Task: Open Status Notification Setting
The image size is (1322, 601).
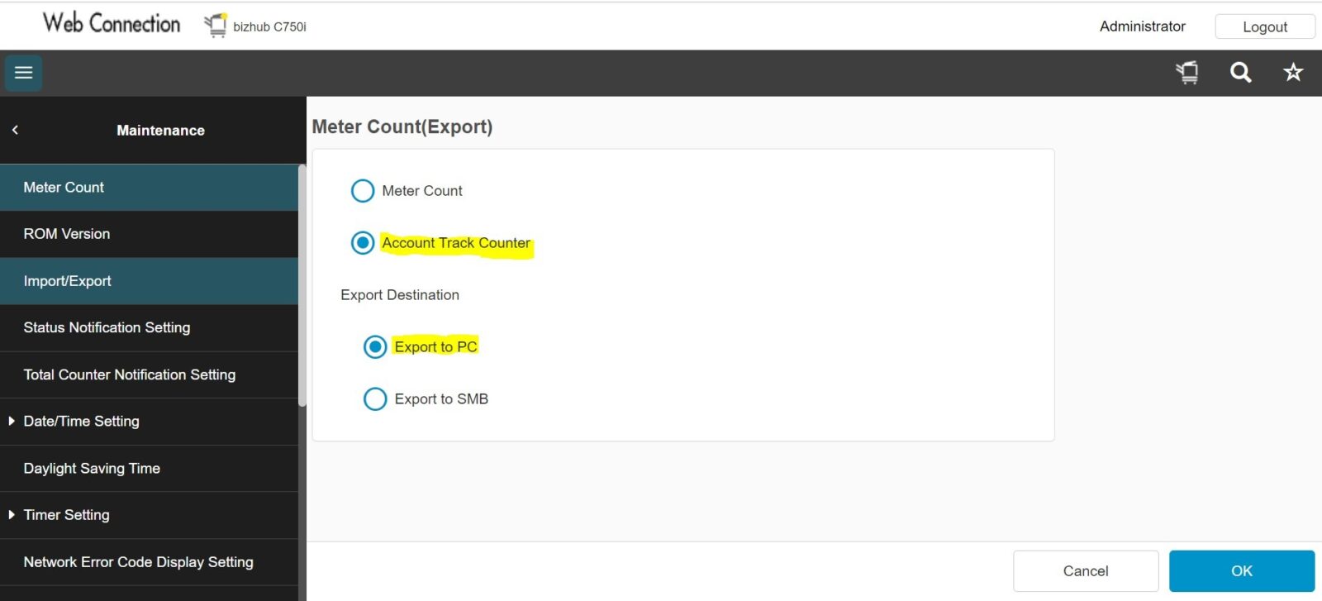Action: click(107, 328)
